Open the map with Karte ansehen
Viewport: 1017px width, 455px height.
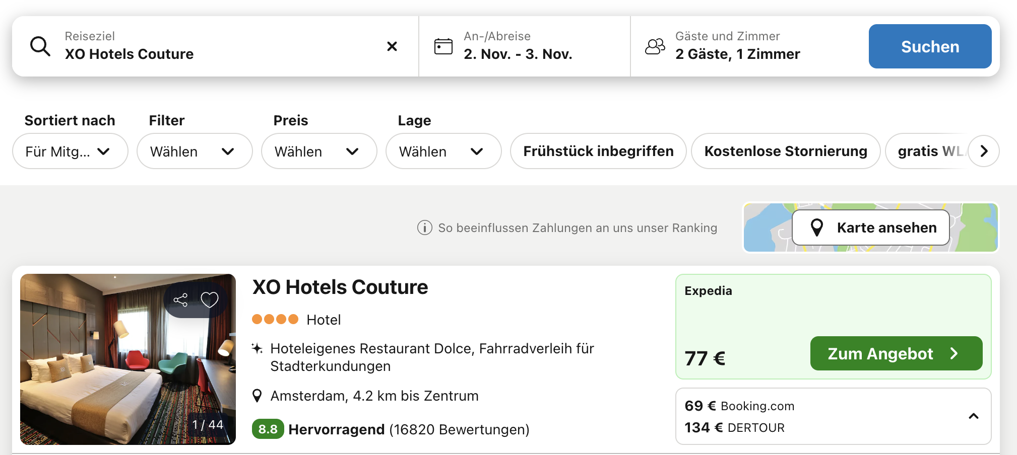pyautogui.click(x=871, y=227)
